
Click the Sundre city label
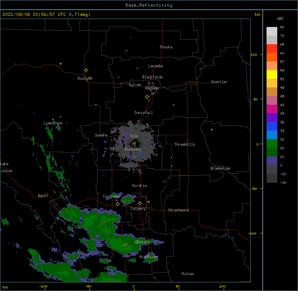(101, 135)
